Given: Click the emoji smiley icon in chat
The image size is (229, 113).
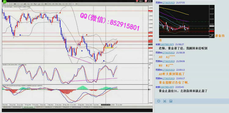Looking at the screenshot, I should click(x=158, y=101).
